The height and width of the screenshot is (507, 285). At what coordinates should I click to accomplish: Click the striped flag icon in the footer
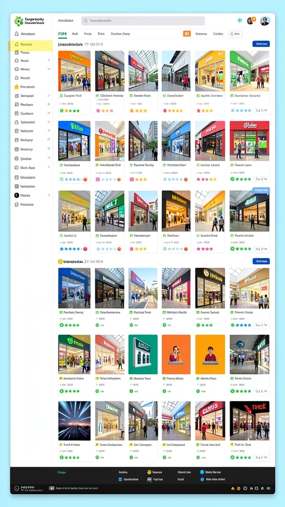click(x=149, y=479)
